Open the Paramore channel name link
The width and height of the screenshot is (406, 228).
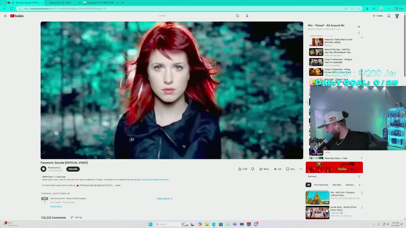point(53,168)
